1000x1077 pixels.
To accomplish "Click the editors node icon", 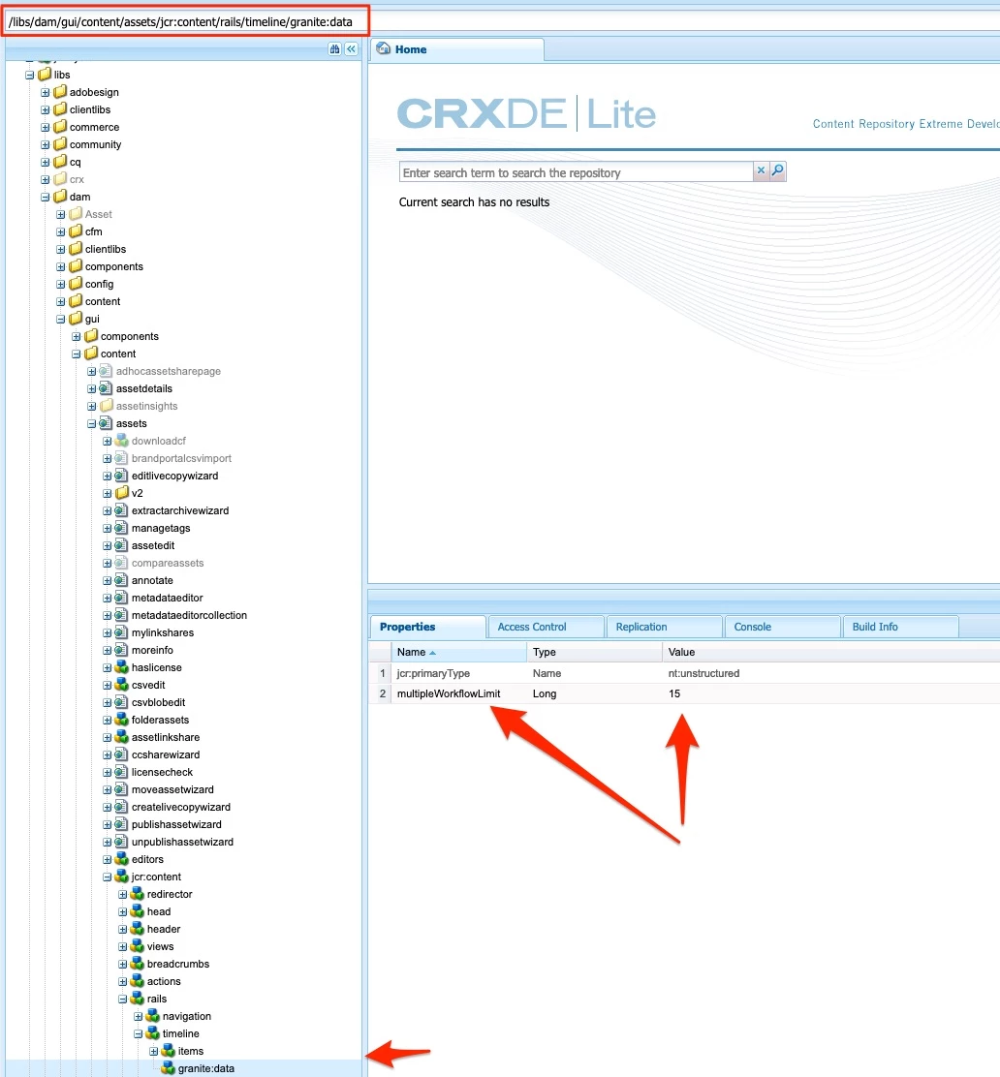I will (x=122, y=859).
